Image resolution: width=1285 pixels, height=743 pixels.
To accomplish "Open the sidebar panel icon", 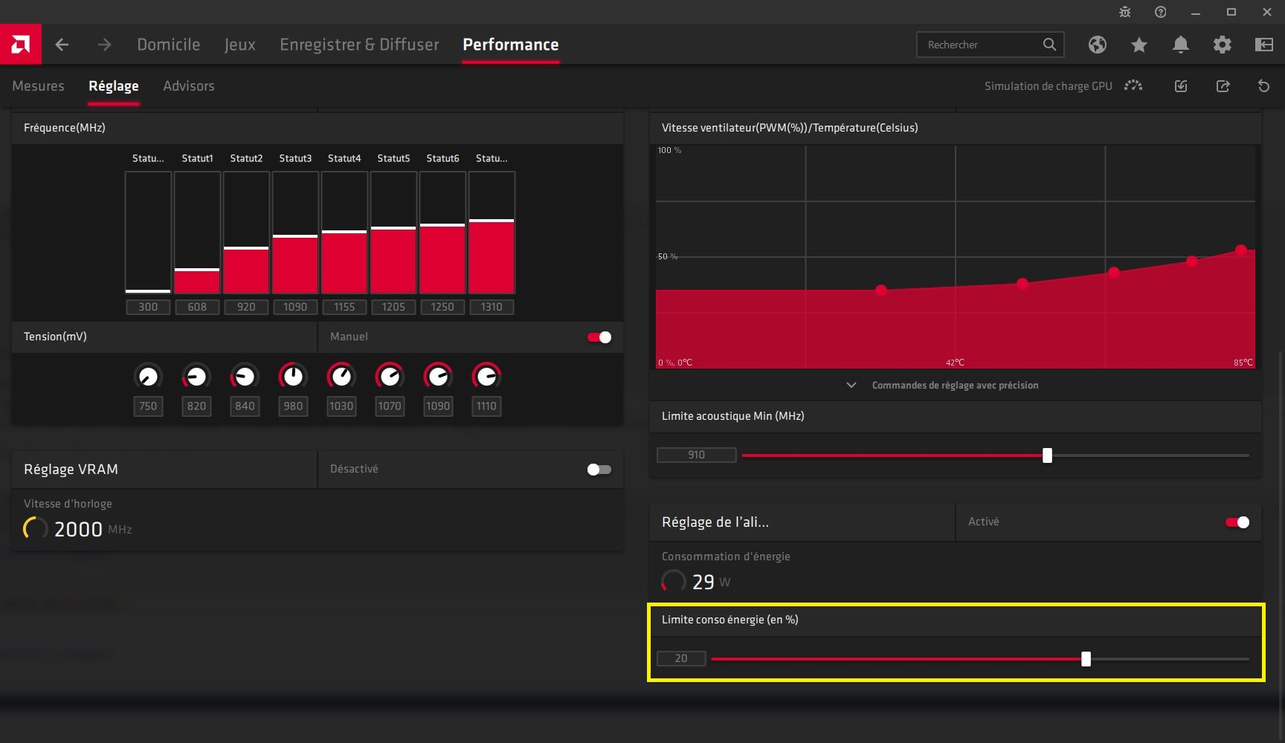I will click(x=1264, y=45).
